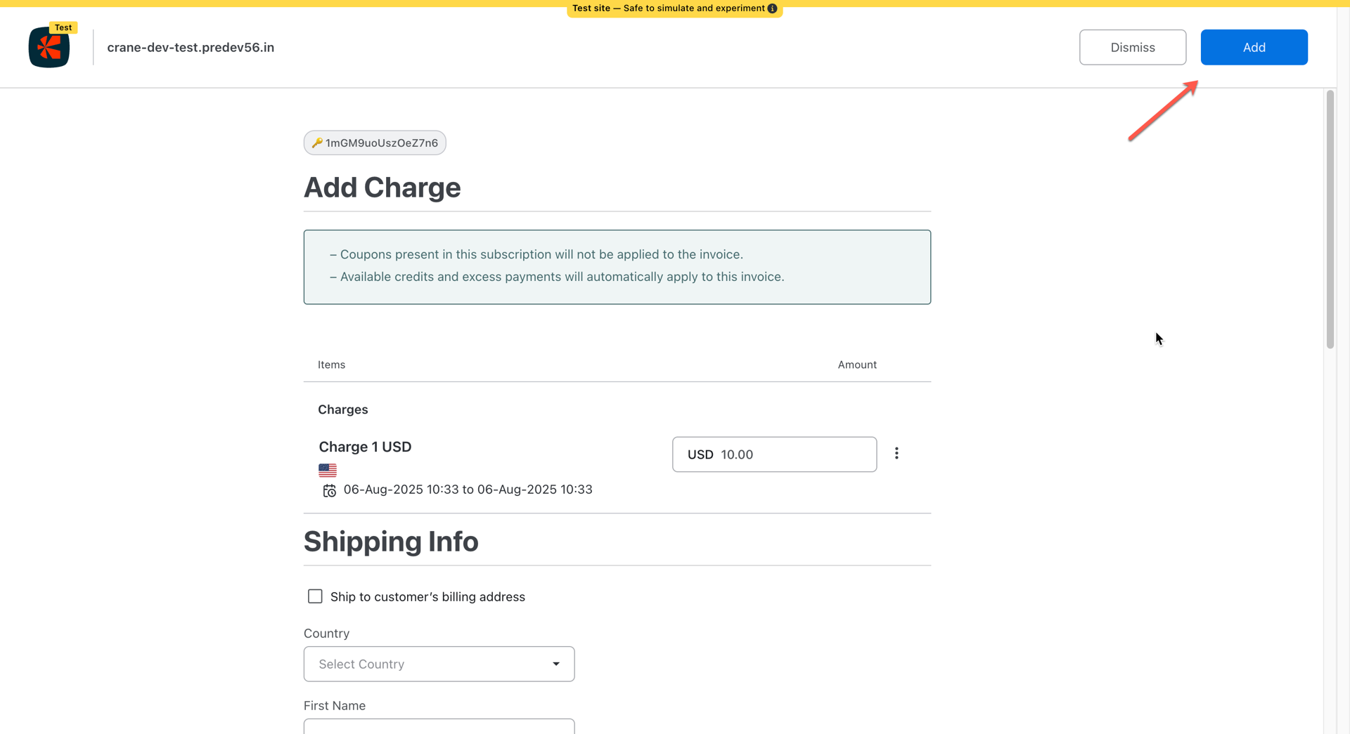Click the yellow Test badge on the logo
The image size is (1350, 734).
point(63,27)
